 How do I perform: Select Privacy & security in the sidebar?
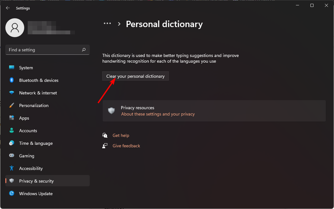36,181
